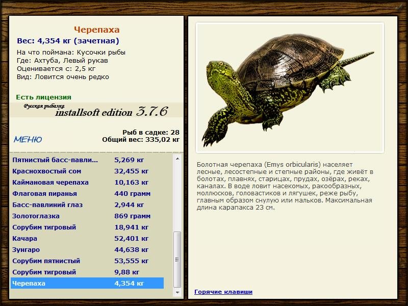Click the scrollbar down arrow
408x306 pixels.
tap(177, 292)
